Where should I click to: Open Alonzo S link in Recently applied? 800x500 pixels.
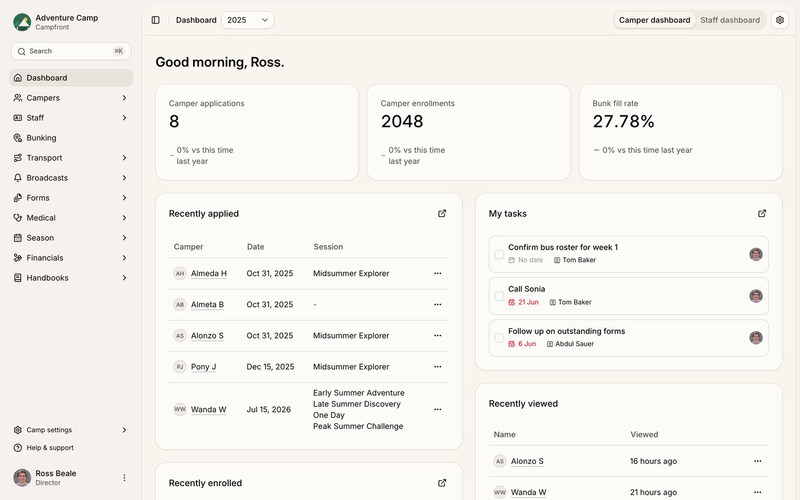click(207, 335)
